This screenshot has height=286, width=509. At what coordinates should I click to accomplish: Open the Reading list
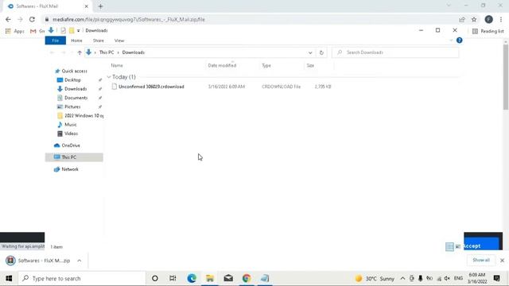tap(488, 31)
